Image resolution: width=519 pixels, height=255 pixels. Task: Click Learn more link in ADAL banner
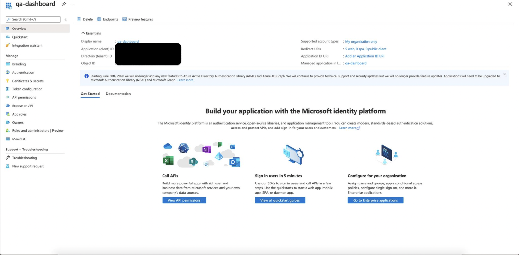[x=185, y=80]
